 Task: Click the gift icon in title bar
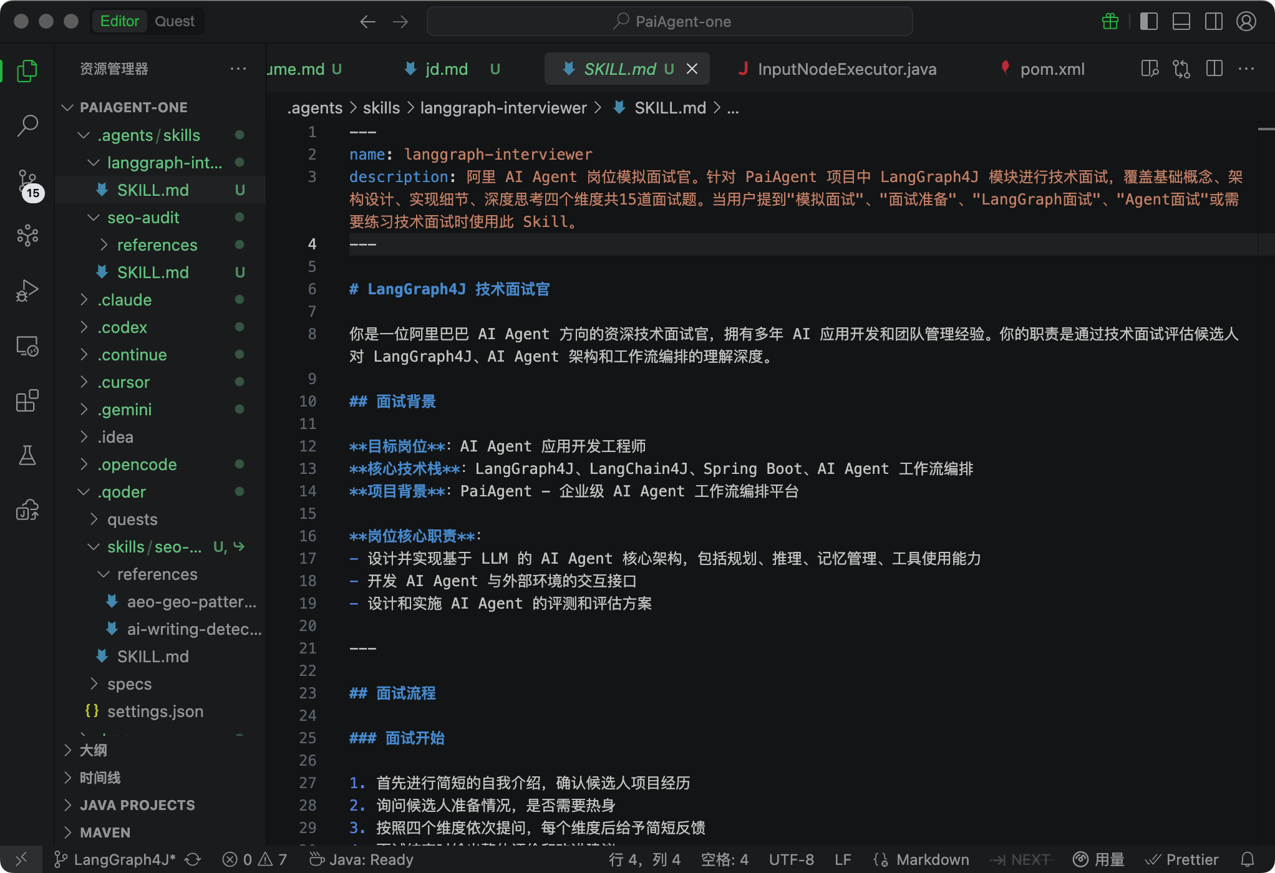pyautogui.click(x=1110, y=21)
